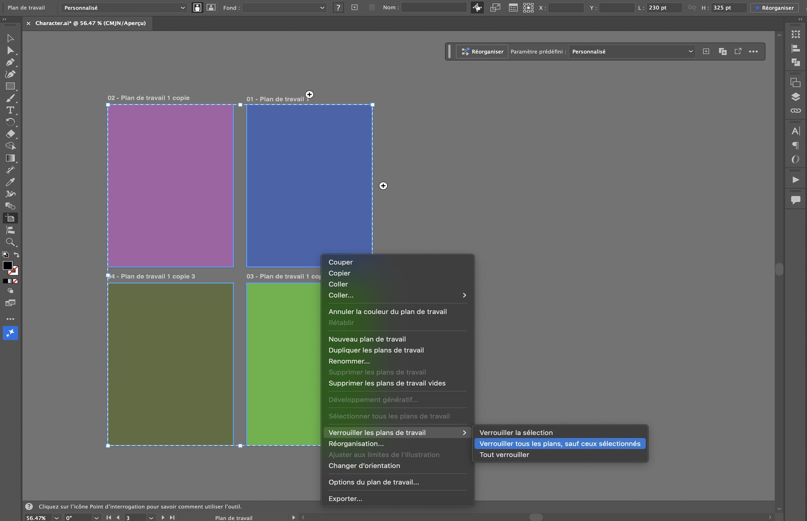
Task: Toggle move artwork with artboard option
Action: (x=477, y=7)
